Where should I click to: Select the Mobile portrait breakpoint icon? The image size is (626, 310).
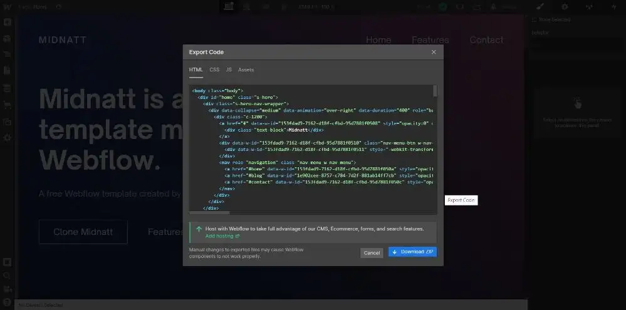click(x=284, y=7)
